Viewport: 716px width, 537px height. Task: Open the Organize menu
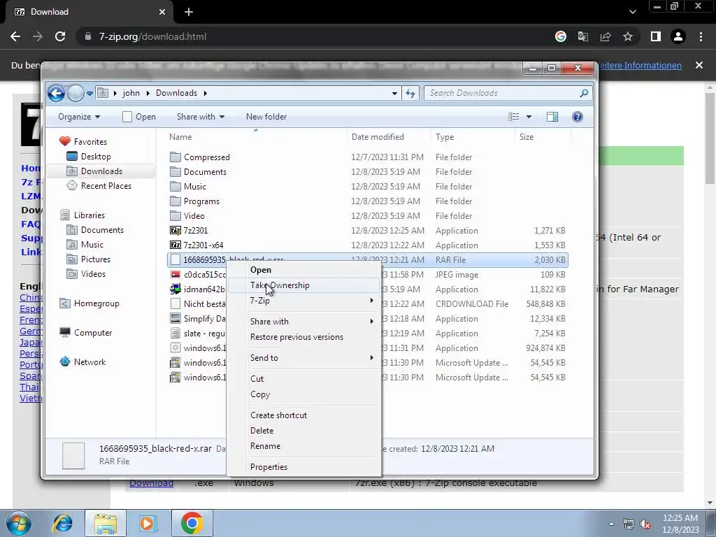coord(78,117)
